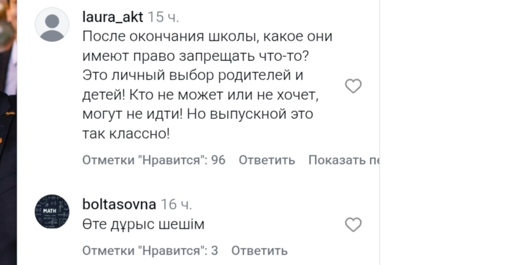Click the comment starting "После окончания школы"
Viewport: 531px width, 265px height.
(207, 36)
